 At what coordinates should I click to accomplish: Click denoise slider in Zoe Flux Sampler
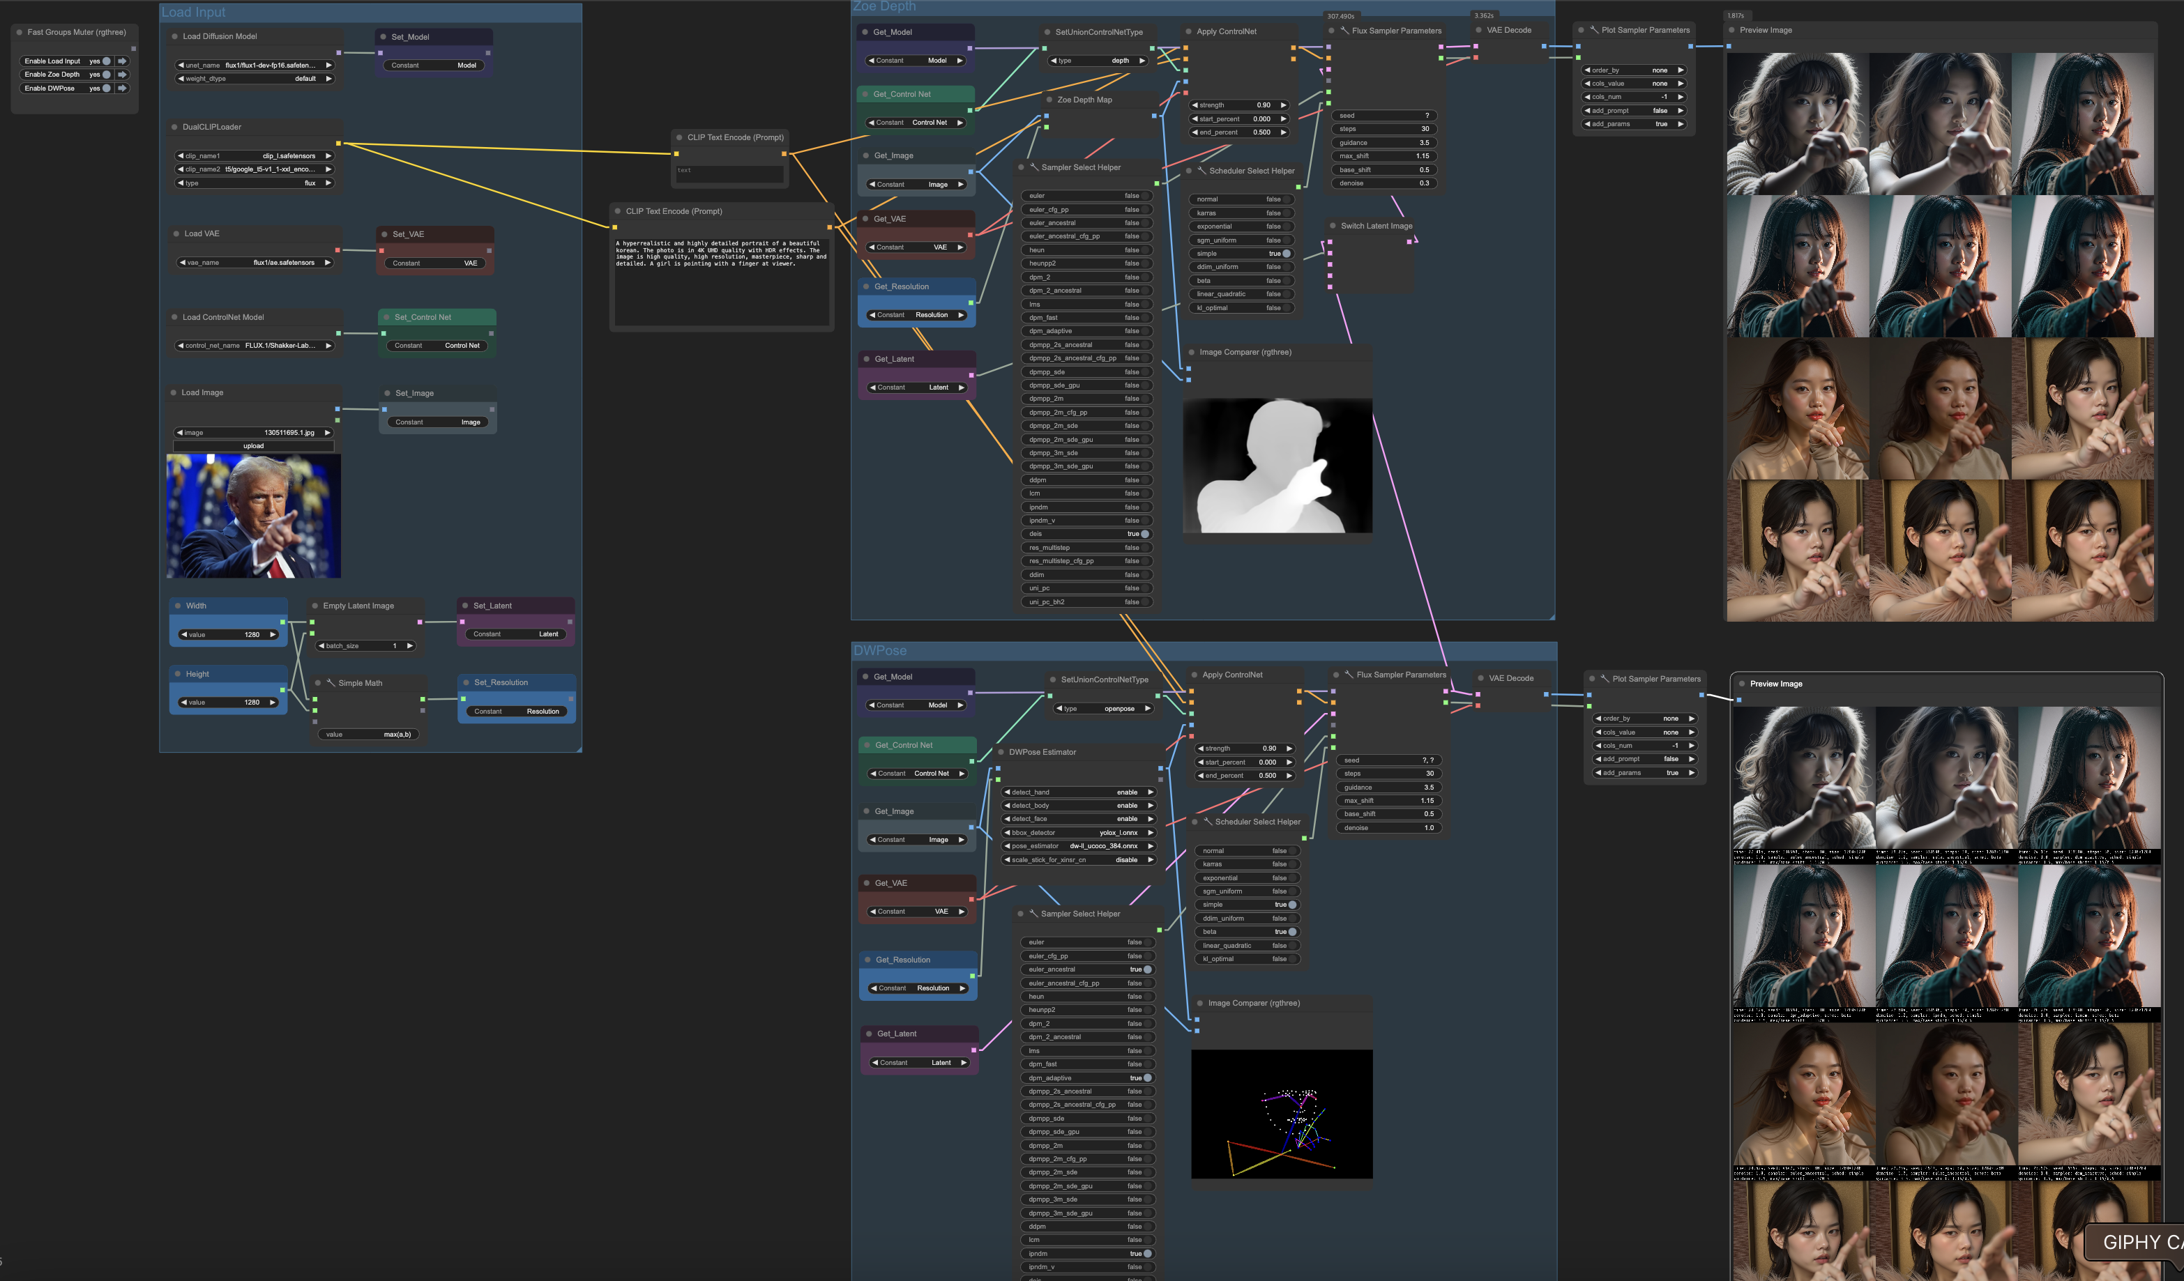(1383, 183)
